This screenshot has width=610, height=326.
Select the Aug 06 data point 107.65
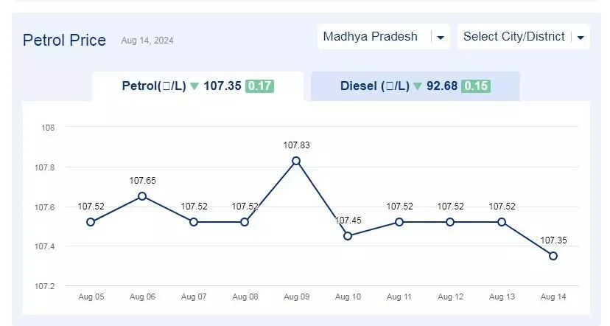pos(142,196)
